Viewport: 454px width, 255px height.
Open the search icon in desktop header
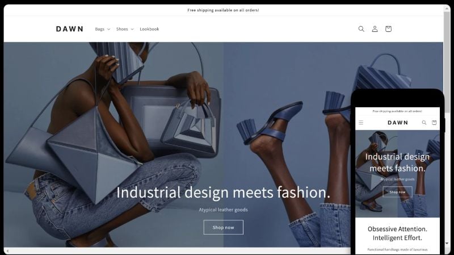pos(361,29)
